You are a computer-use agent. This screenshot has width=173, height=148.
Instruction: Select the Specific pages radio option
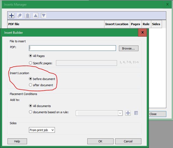pos(31,63)
